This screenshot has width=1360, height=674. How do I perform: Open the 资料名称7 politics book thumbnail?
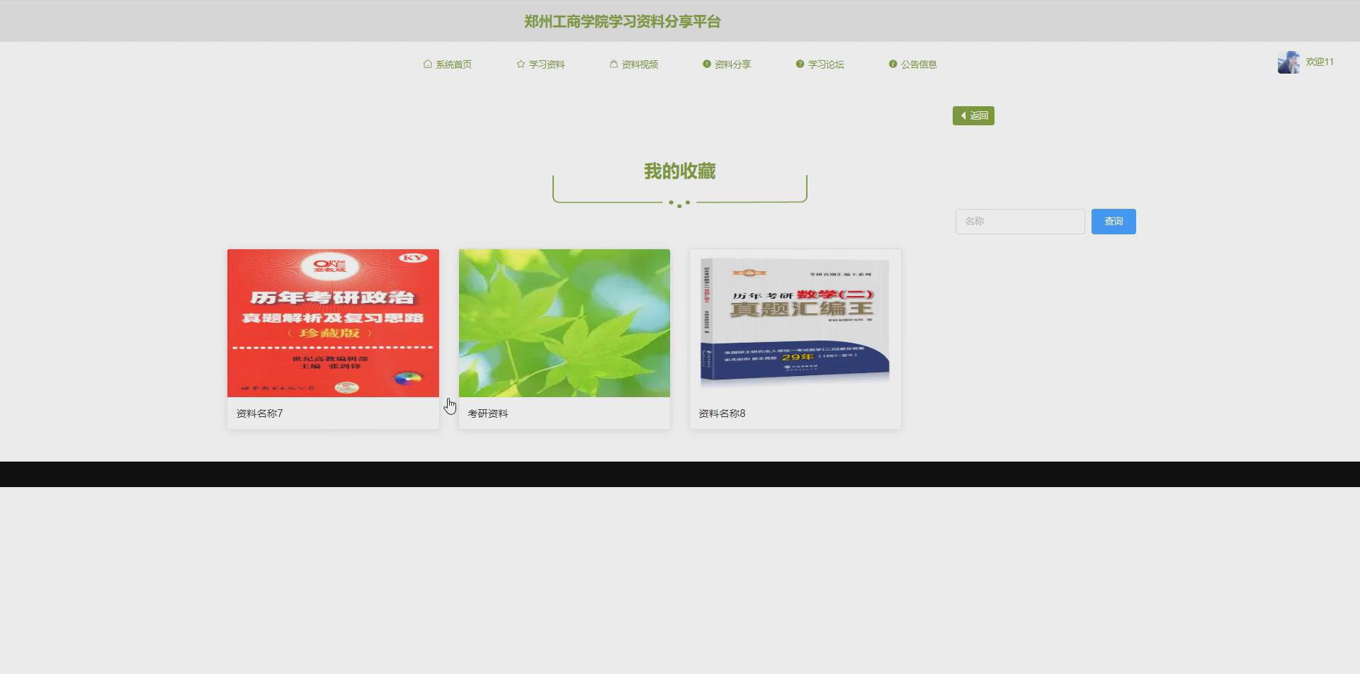pyautogui.click(x=333, y=323)
